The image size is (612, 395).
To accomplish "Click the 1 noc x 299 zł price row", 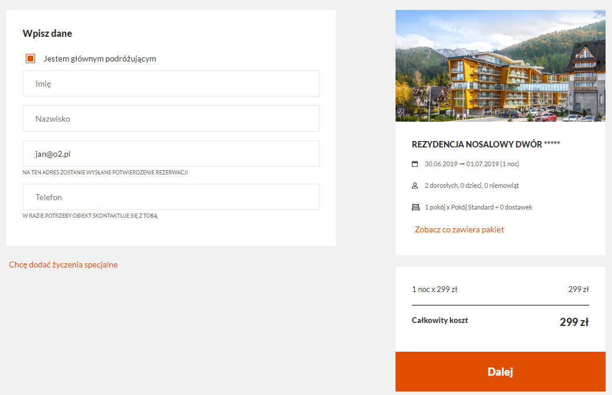I will 500,289.
